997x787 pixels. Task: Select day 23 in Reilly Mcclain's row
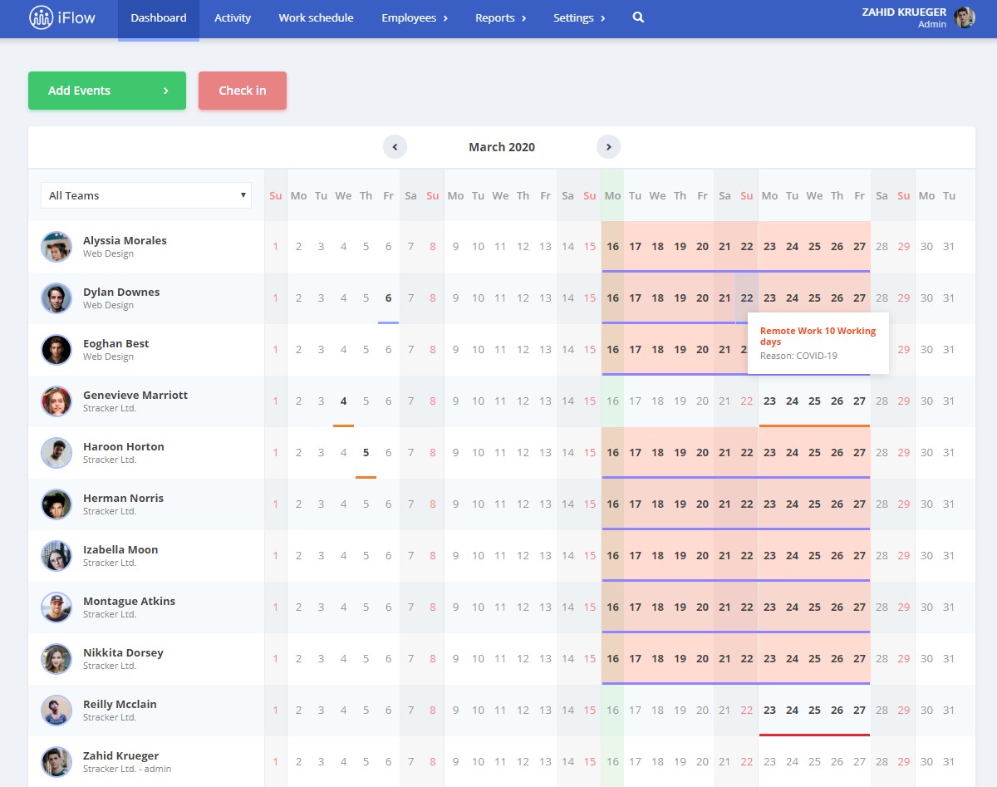coord(770,711)
